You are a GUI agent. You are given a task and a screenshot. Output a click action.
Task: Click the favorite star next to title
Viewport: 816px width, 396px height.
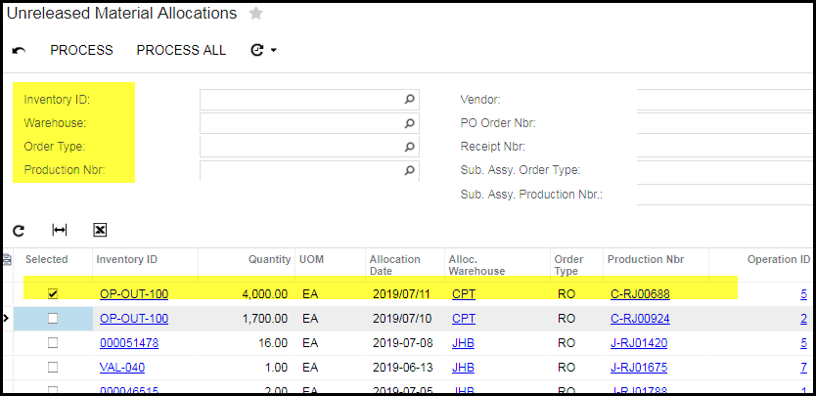(x=255, y=14)
